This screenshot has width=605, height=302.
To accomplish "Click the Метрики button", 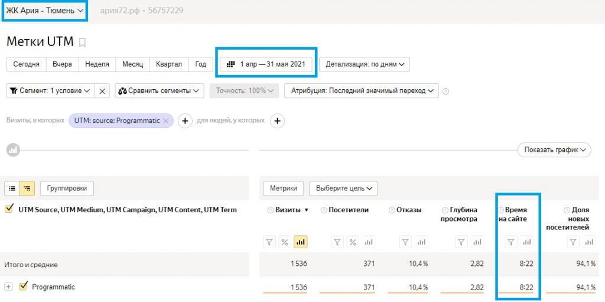I will click(284, 189).
